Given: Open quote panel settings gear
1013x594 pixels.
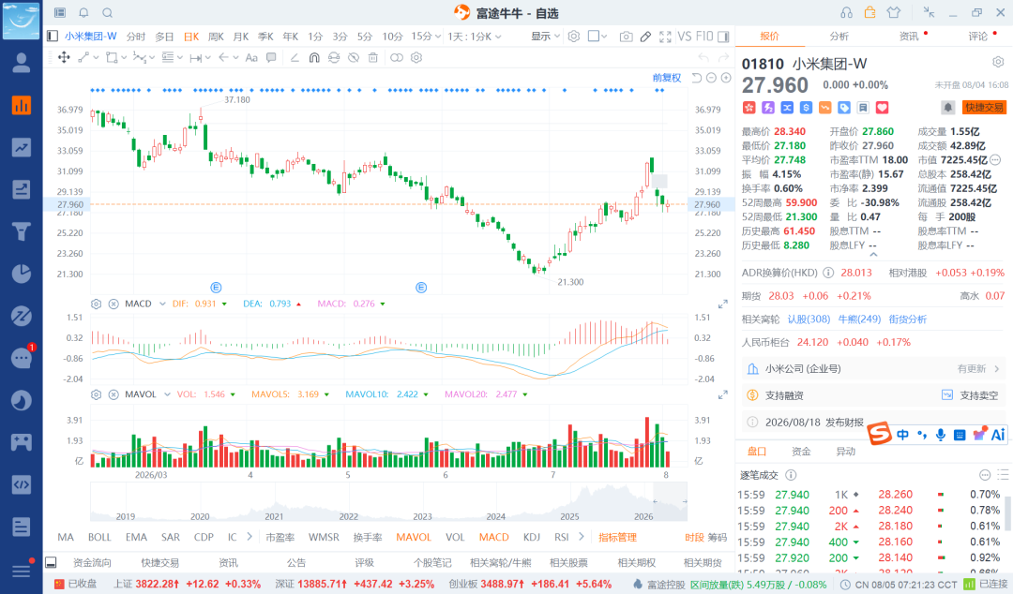Looking at the screenshot, I should (x=998, y=62).
